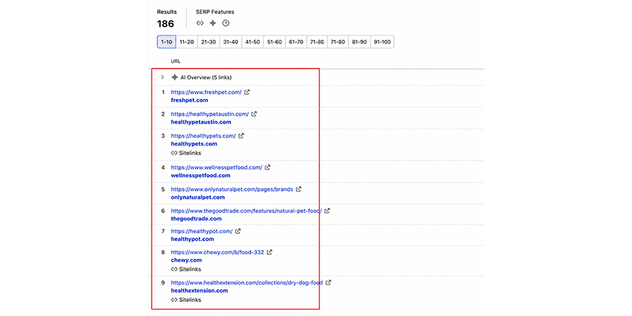Click the question mark icon under SERP Features

pos(225,23)
